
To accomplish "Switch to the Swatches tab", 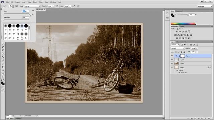I will tap(179, 11).
